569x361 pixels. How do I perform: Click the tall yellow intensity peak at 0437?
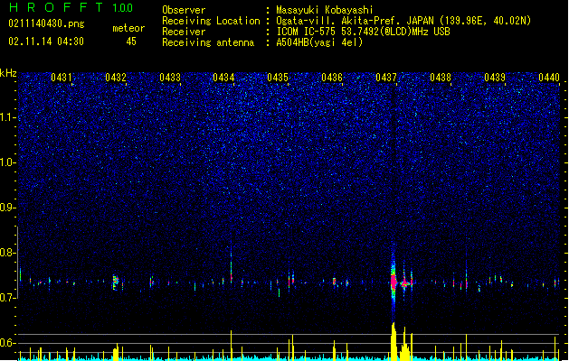click(x=394, y=341)
